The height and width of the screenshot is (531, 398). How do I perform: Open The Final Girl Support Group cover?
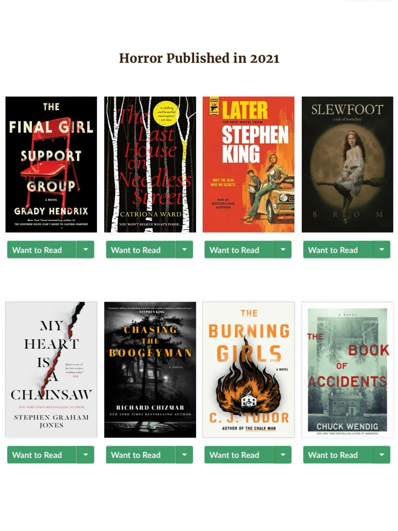(x=51, y=164)
